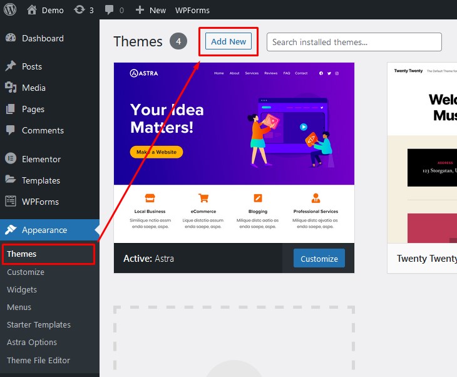The width and height of the screenshot is (457, 377).
Task: Open the Templates menu item
Action: tap(49, 180)
